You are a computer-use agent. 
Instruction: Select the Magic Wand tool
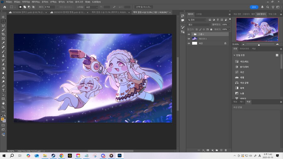3,30
